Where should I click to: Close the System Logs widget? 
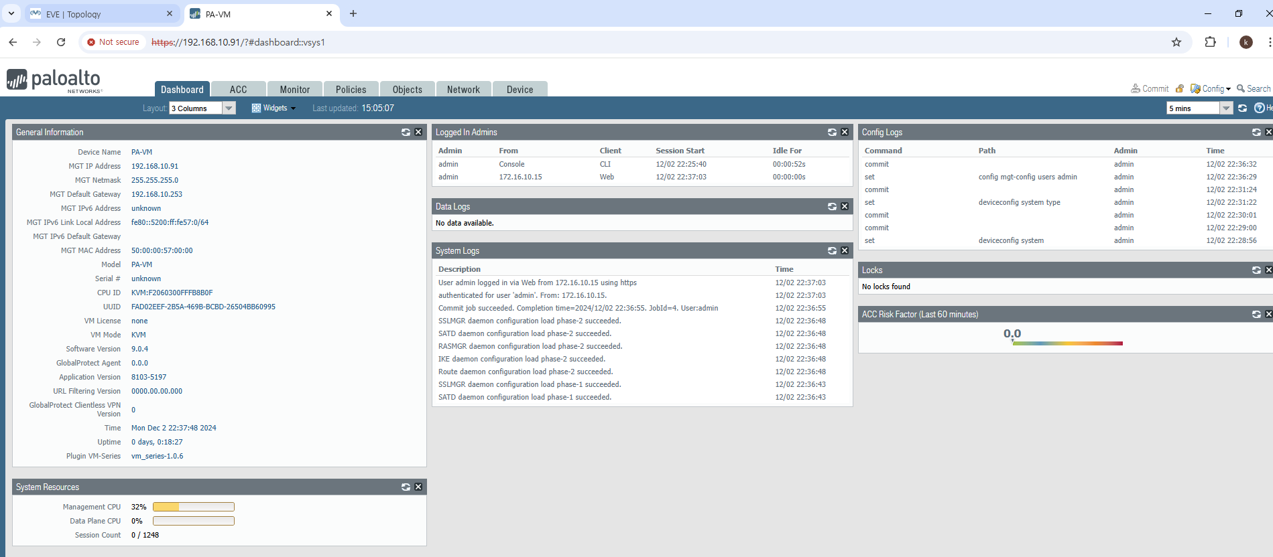point(845,251)
